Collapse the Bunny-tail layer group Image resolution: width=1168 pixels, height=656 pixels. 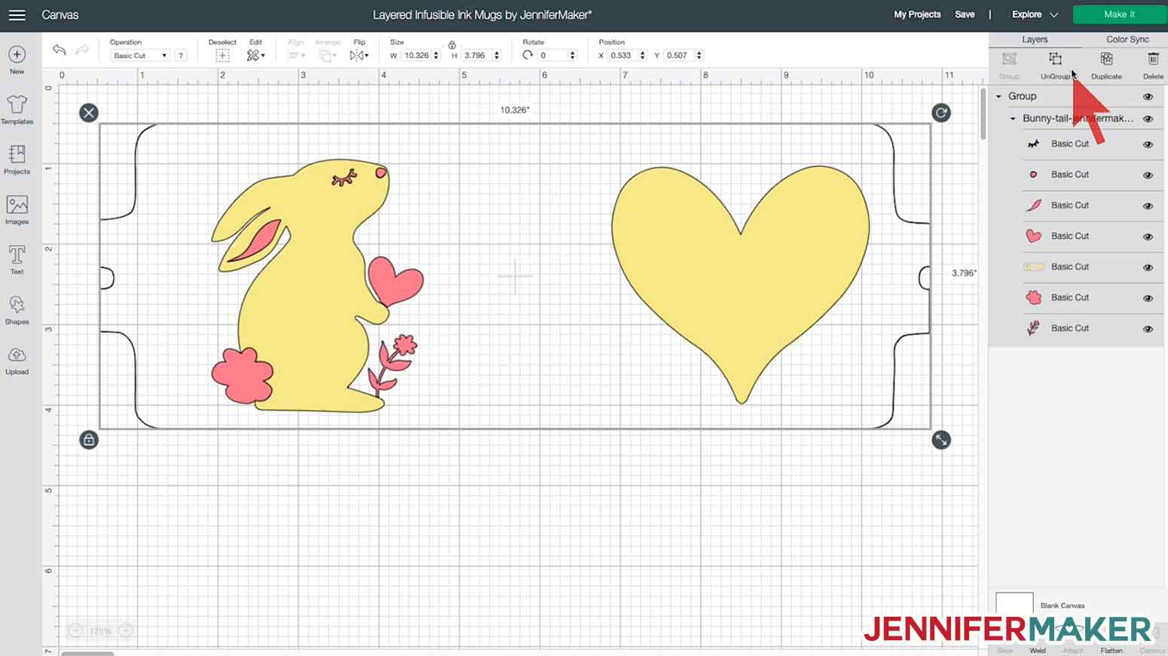tap(1013, 119)
